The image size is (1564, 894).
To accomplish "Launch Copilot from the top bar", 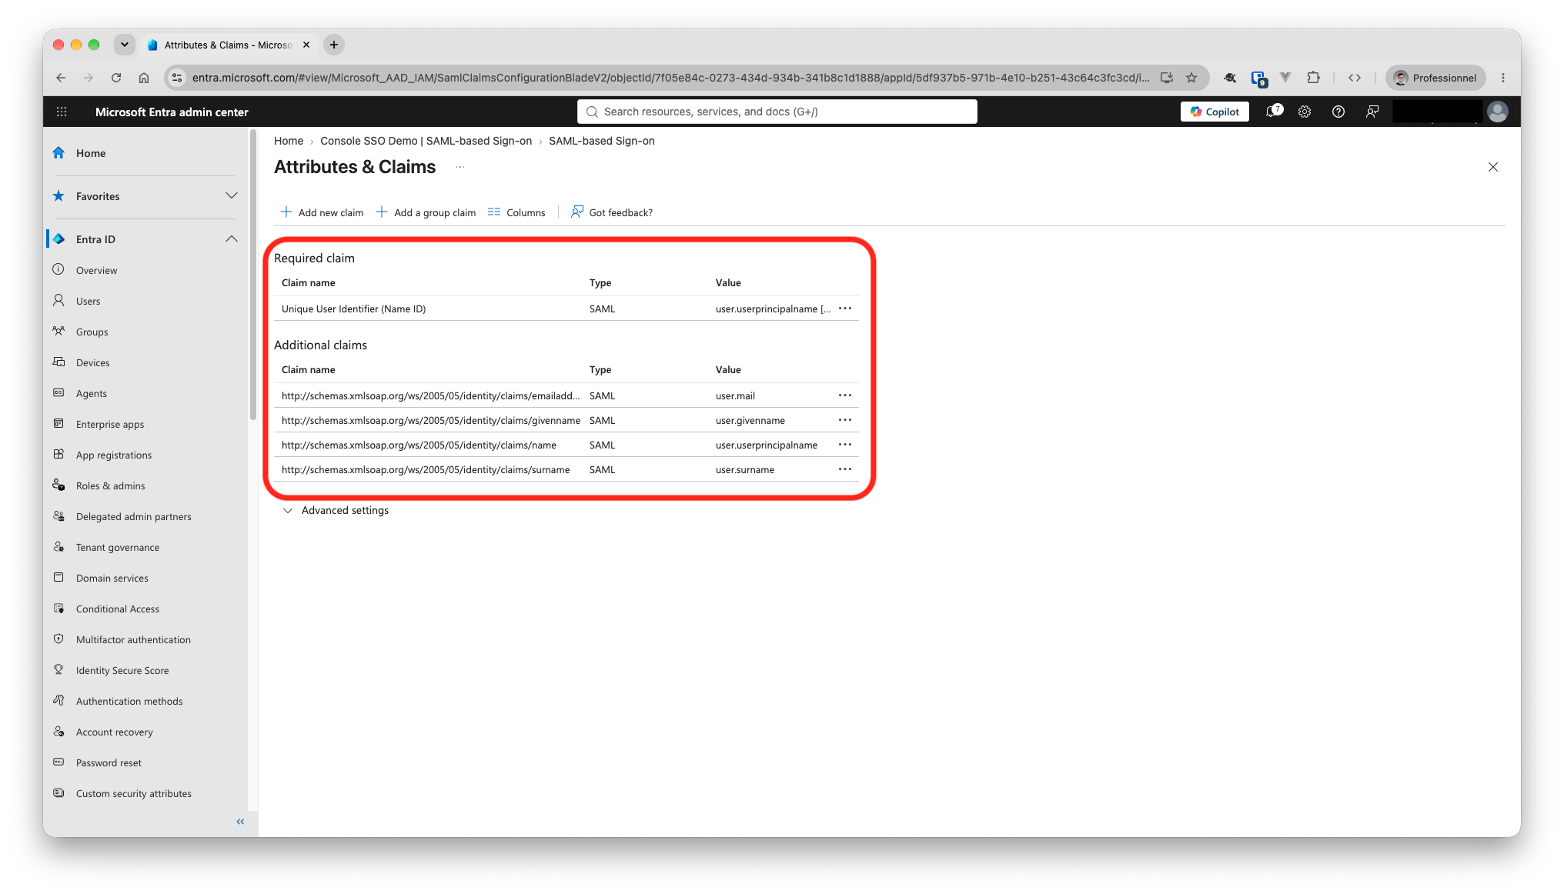I will 1215,112.
